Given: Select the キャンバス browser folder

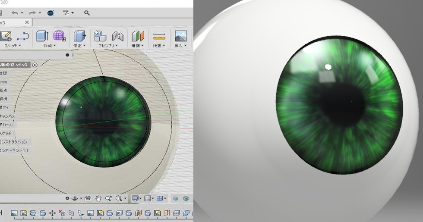Looking at the screenshot, I should click(8, 116).
